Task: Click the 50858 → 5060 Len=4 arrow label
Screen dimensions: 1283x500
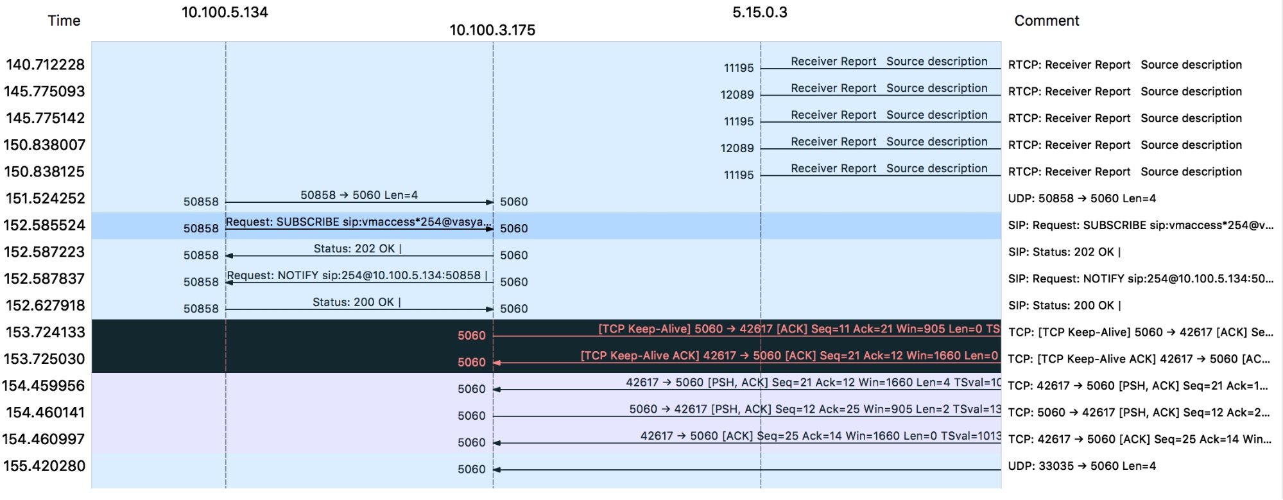Action: (359, 195)
